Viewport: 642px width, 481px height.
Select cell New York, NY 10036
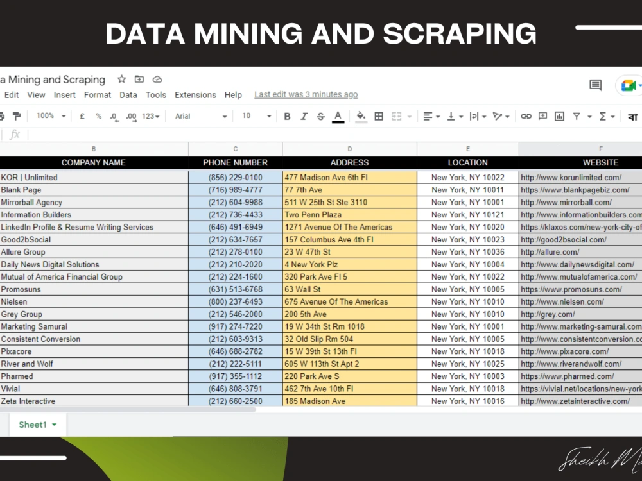(x=468, y=252)
